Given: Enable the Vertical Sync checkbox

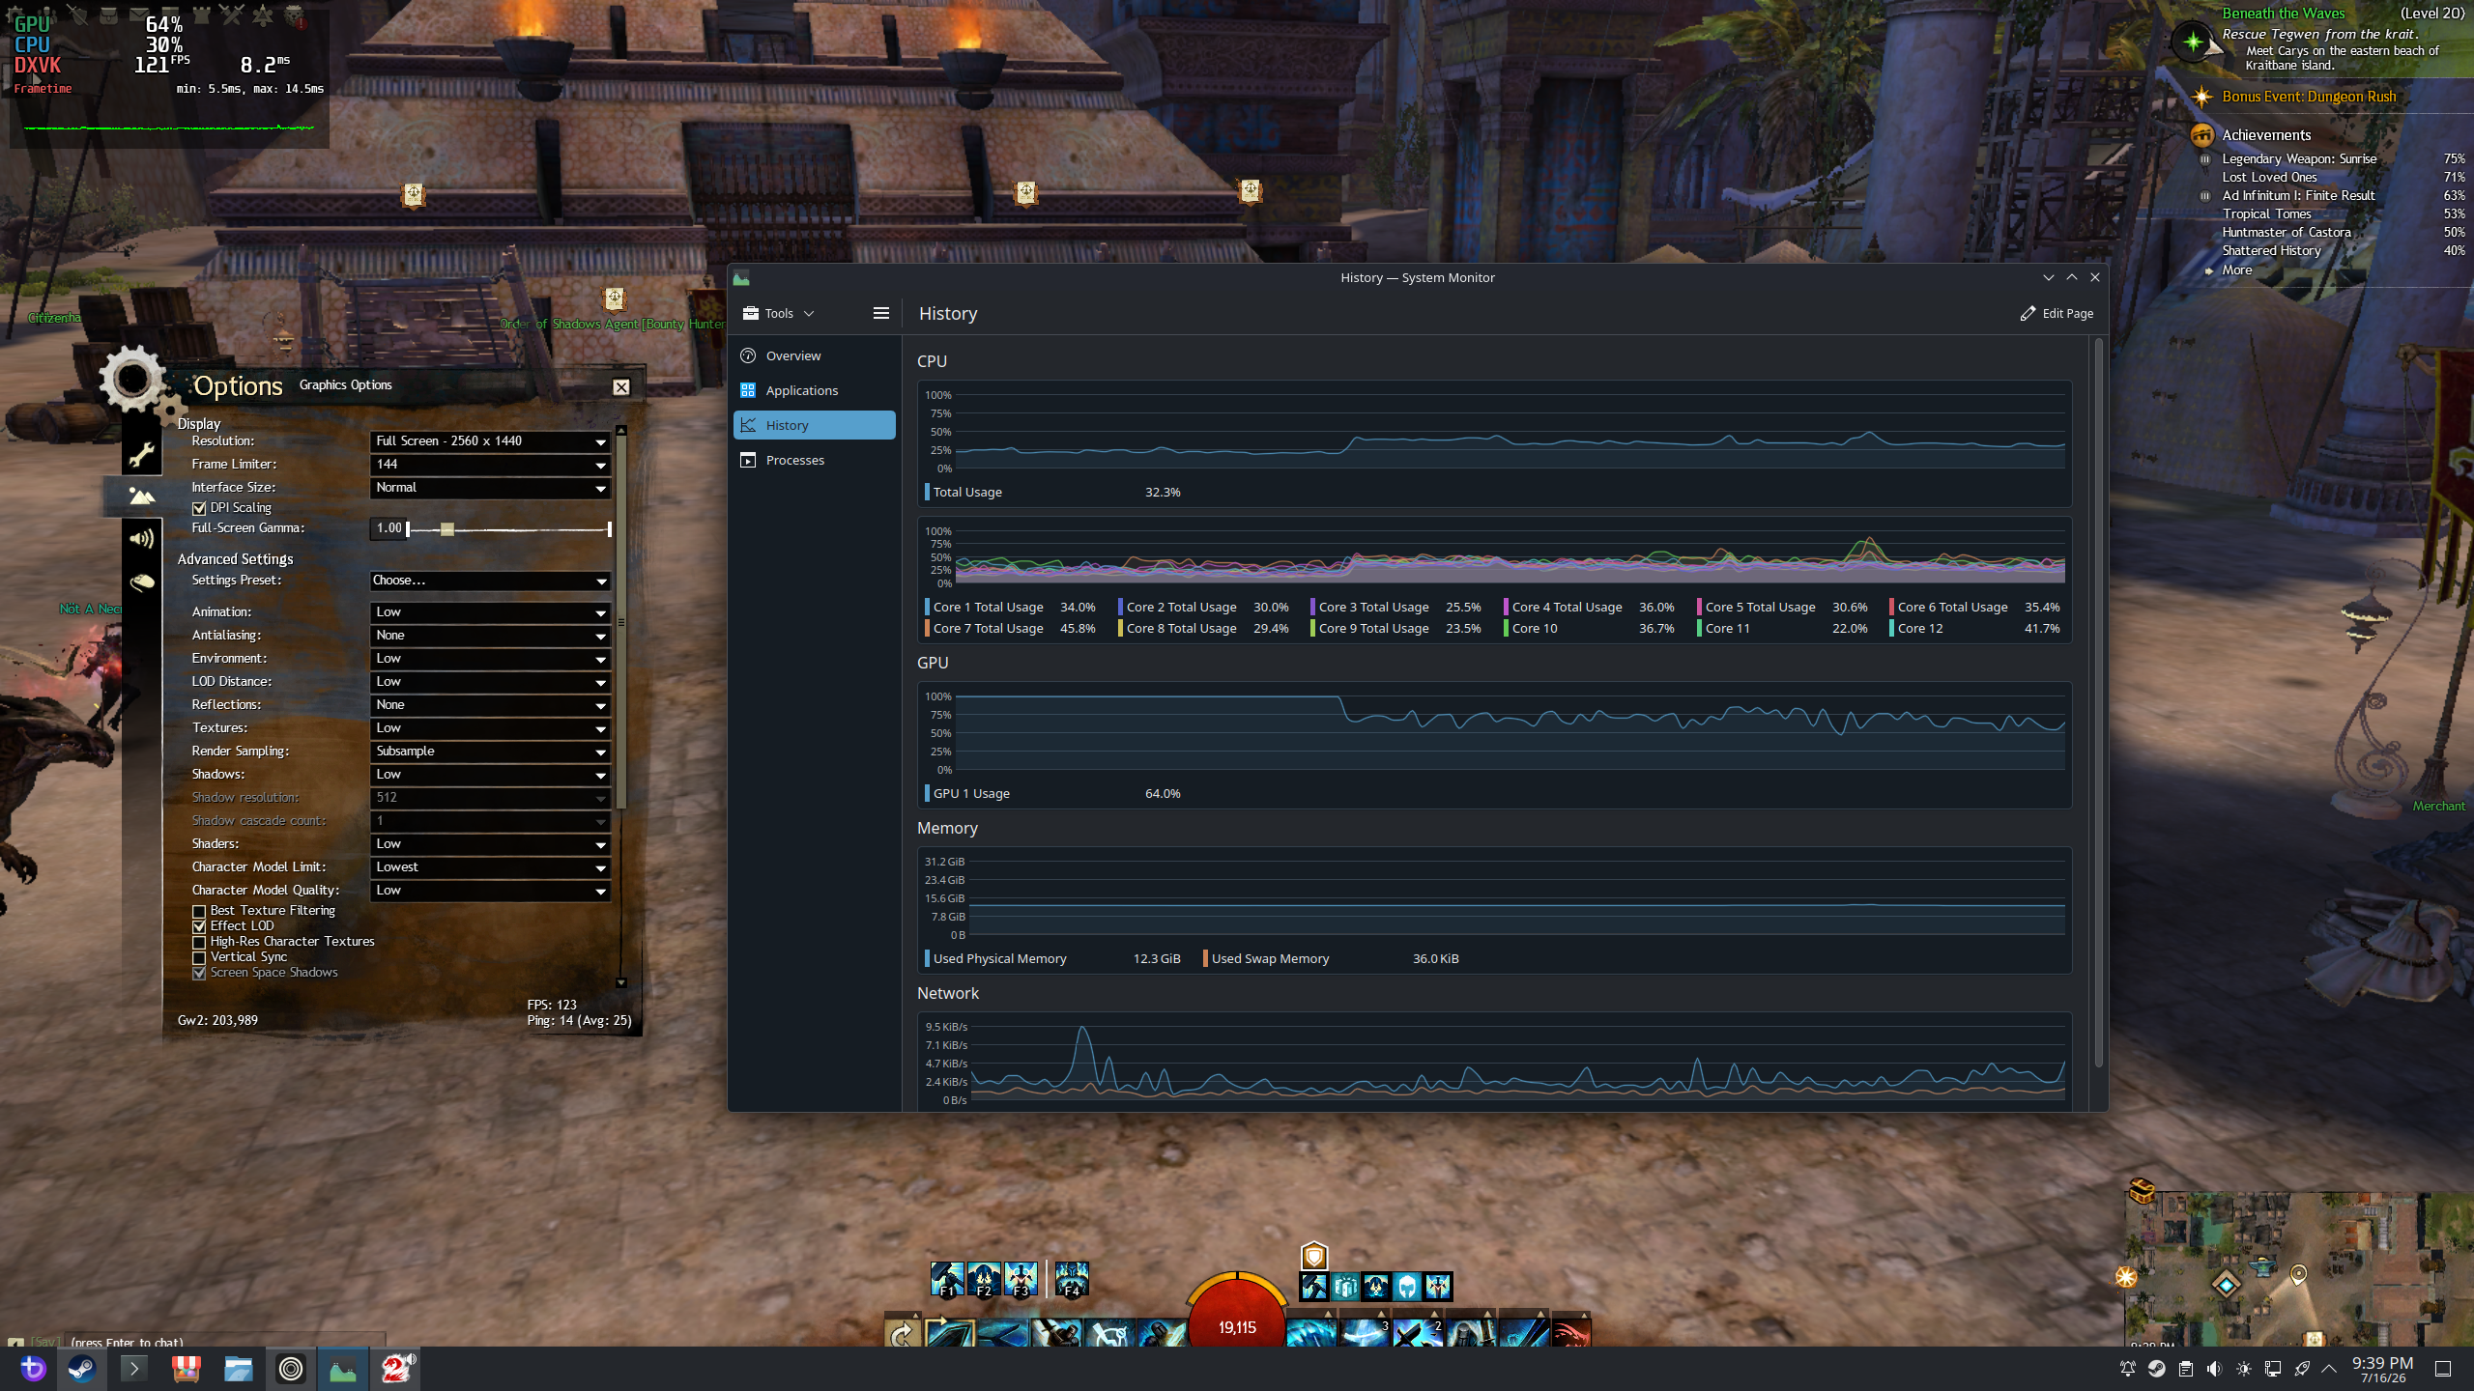Looking at the screenshot, I should [x=199, y=957].
